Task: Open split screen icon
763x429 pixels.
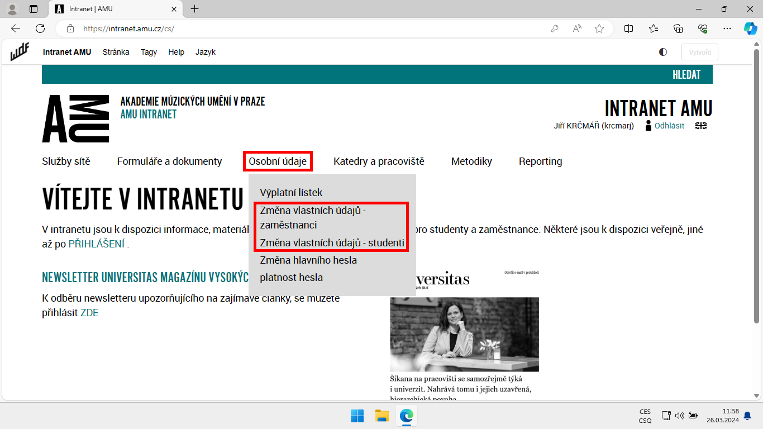Action: [x=629, y=28]
